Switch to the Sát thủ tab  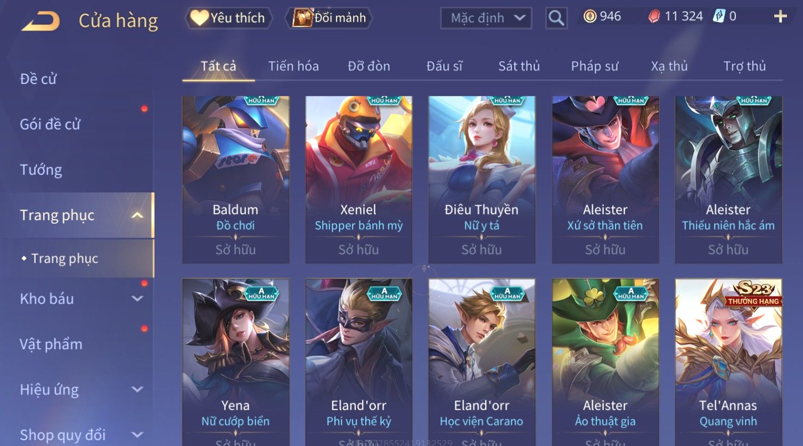(519, 66)
